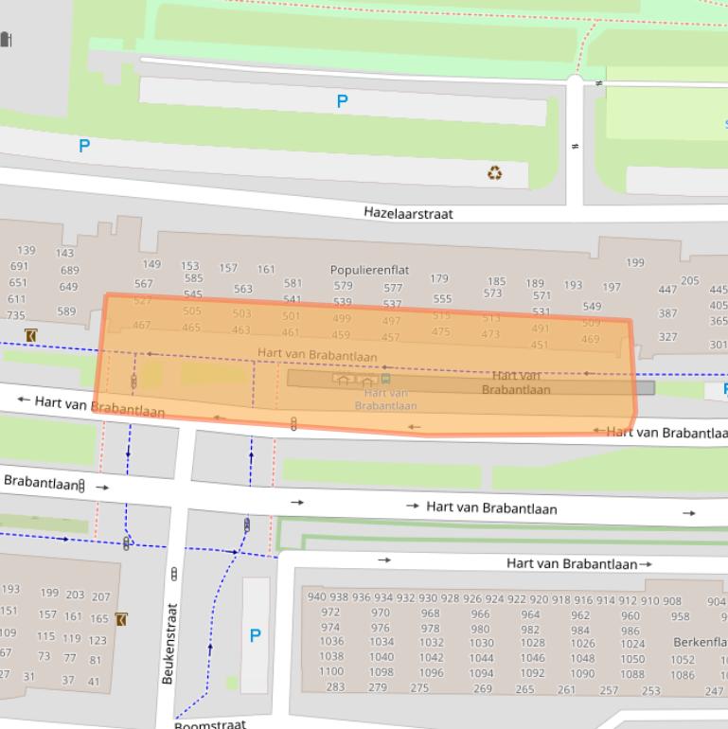The image size is (728, 729).
Task: Click house number 940 in the southern block
Action: point(316,597)
